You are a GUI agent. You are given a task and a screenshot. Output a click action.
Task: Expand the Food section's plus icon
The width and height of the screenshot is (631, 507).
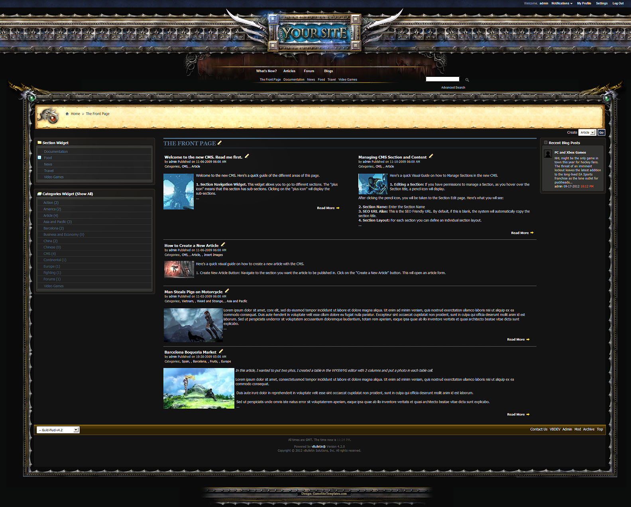39,158
